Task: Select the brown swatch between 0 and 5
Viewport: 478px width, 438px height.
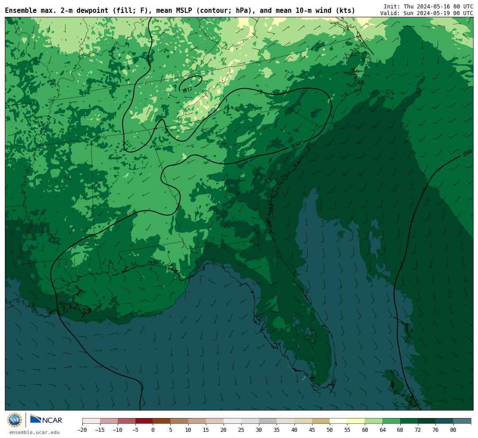Action: pos(162,421)
